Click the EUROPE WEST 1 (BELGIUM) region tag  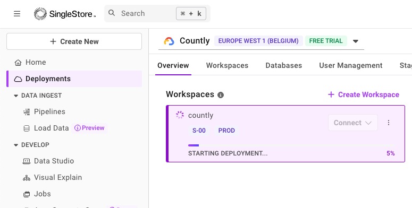pyautogui.click(x=258, y=41)
